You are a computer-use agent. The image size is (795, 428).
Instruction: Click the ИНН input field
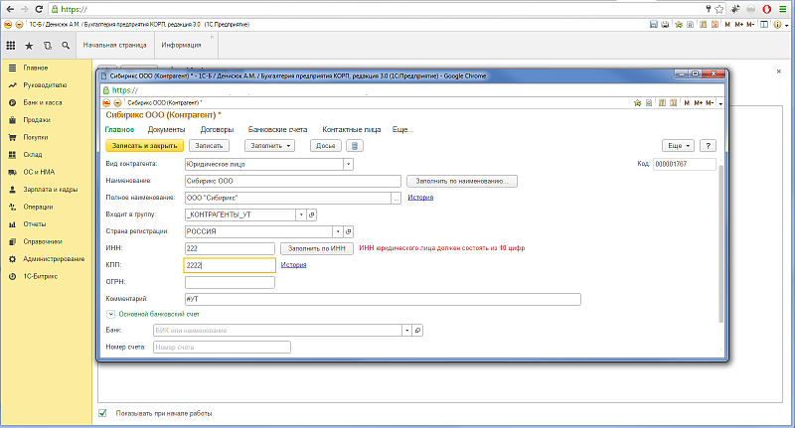231,248
